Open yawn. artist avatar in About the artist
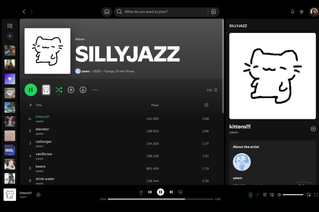The height and width of the screenshot is (212, 319). (x=242, y=162)
